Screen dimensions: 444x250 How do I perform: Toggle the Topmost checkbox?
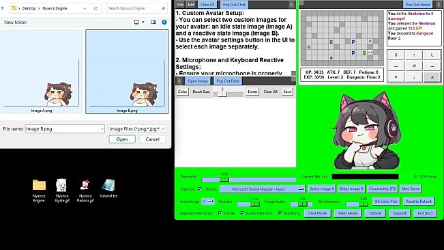(x=200, y=189)
